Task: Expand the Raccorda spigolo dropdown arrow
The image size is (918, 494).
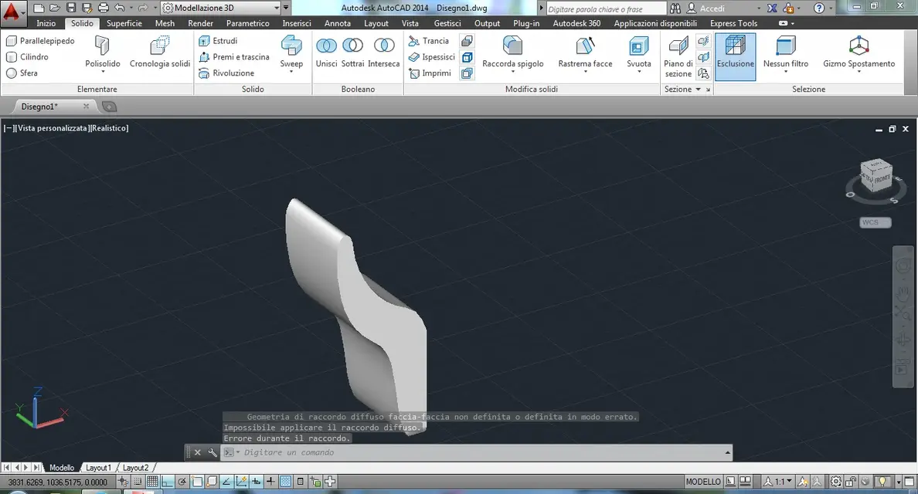Action: (513, 72)
